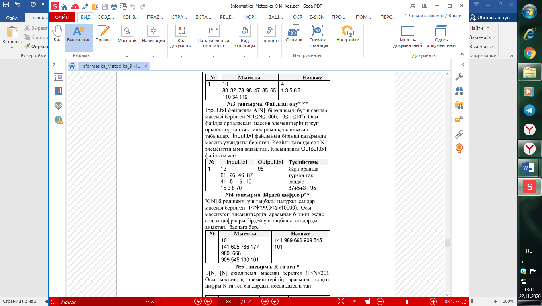Expand the left sidebar panel chevron

point(55,64)
